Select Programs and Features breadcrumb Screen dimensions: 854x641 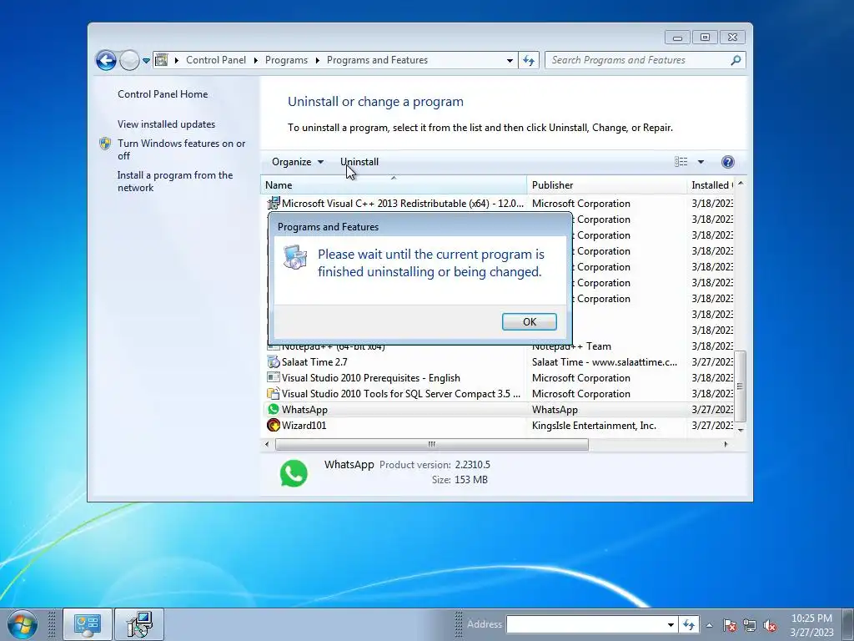click(377, 60)
